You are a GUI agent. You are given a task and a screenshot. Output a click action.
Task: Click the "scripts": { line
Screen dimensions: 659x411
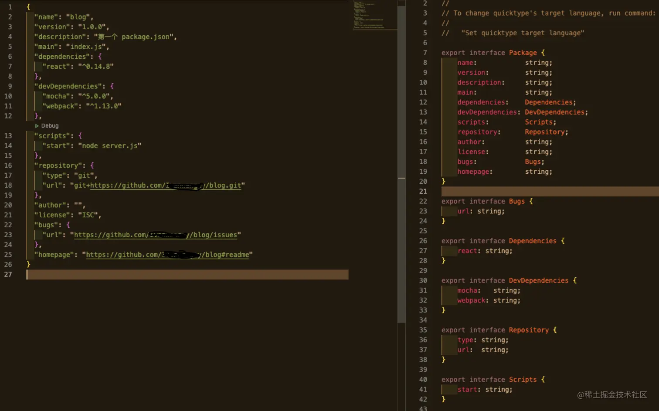click(58, 136)
